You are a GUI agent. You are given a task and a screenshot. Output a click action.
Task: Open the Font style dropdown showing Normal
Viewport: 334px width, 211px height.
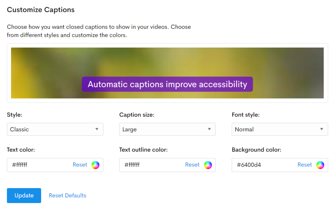point(280,129)
